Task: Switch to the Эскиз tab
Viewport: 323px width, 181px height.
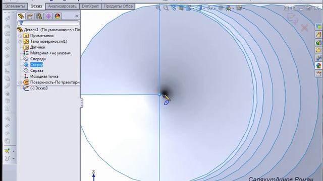Action: pyautogui.click(x=36, y=7)
